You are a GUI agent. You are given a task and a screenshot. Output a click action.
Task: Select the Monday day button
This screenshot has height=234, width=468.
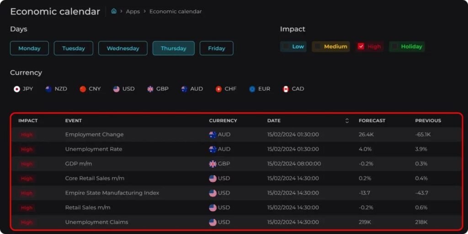pos(29,48)
